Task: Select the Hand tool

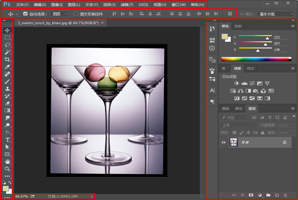Action: [x=7, y=161]
